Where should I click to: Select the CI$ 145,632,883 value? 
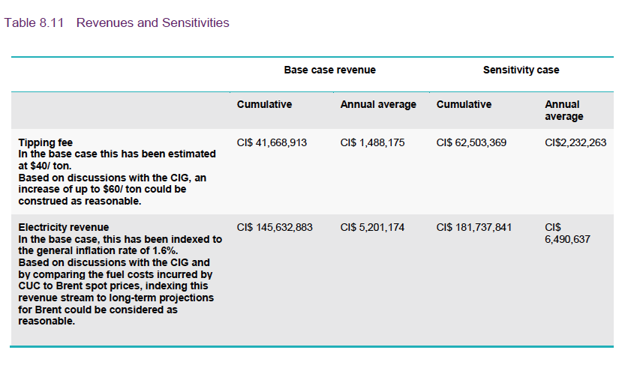pos(275,227)
